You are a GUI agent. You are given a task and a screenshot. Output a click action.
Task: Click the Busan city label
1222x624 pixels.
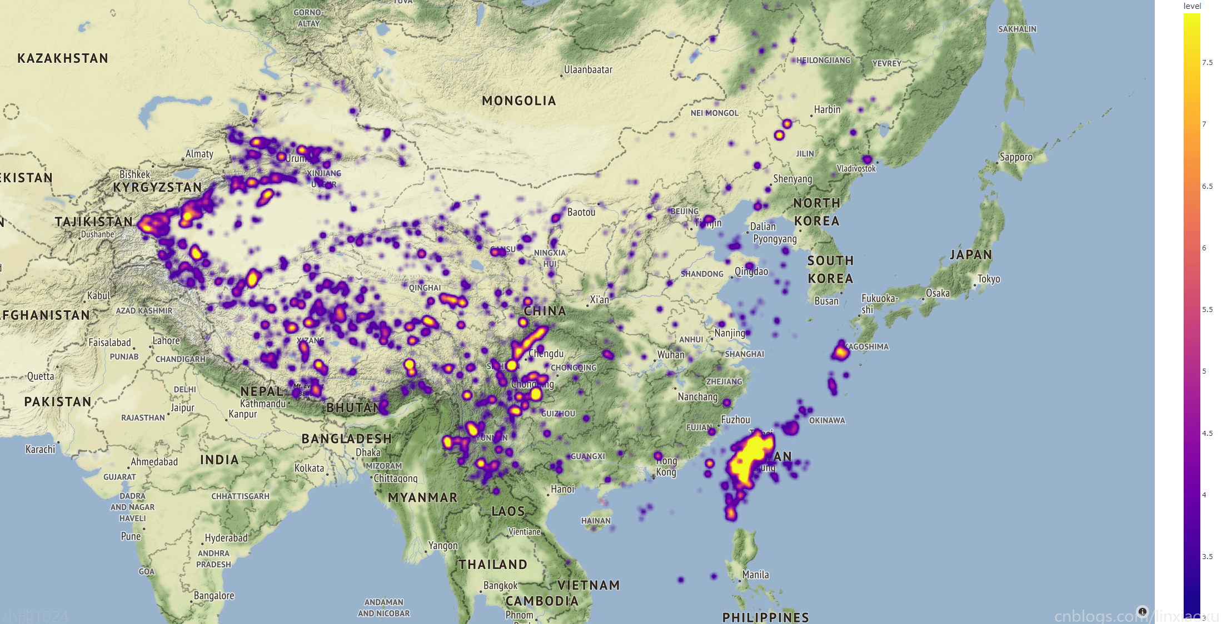[x=826, y=301]
